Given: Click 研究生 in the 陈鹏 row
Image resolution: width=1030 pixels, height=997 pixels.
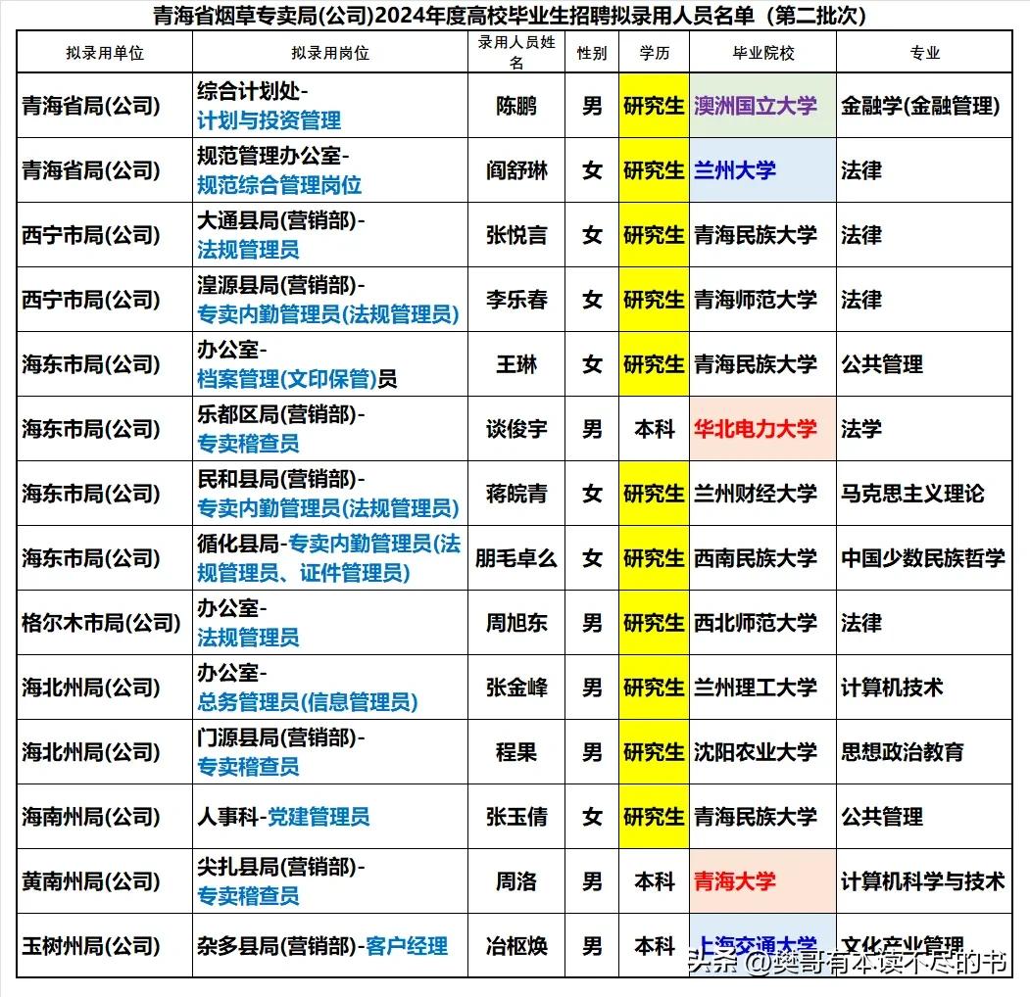Looking at the screenshot, I should (x=654, y=106).
